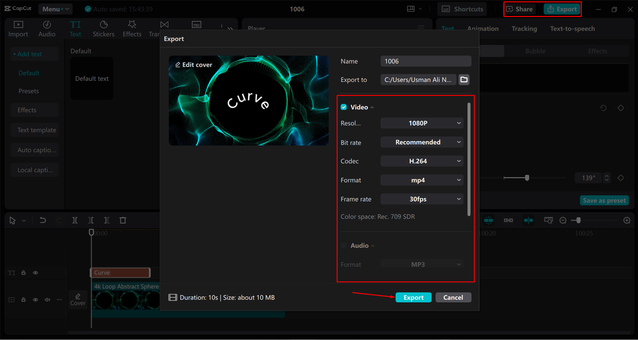This screenshot has height=340, width=638.
Task: Open the Audio library tab
Action: tap(47, 29)
